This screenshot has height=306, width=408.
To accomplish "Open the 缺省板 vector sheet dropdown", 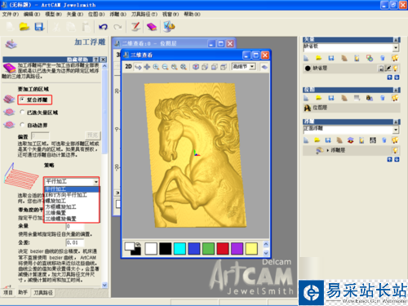I will point(396,48).
